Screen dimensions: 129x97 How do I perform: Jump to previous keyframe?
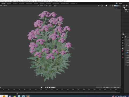coord(48,87)
